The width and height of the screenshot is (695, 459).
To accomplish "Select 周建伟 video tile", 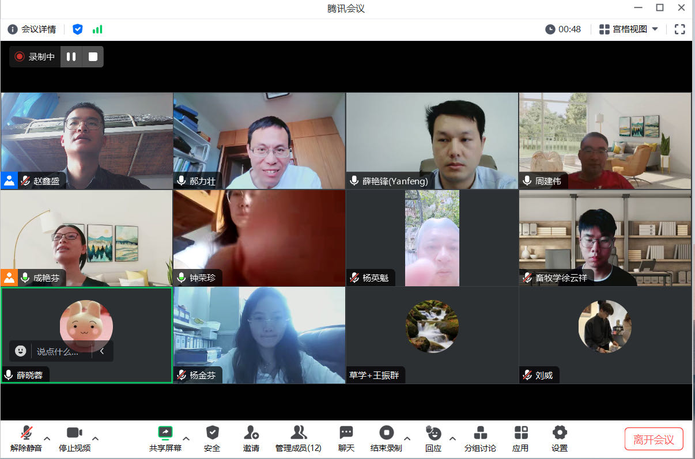I will coord(605,141).
